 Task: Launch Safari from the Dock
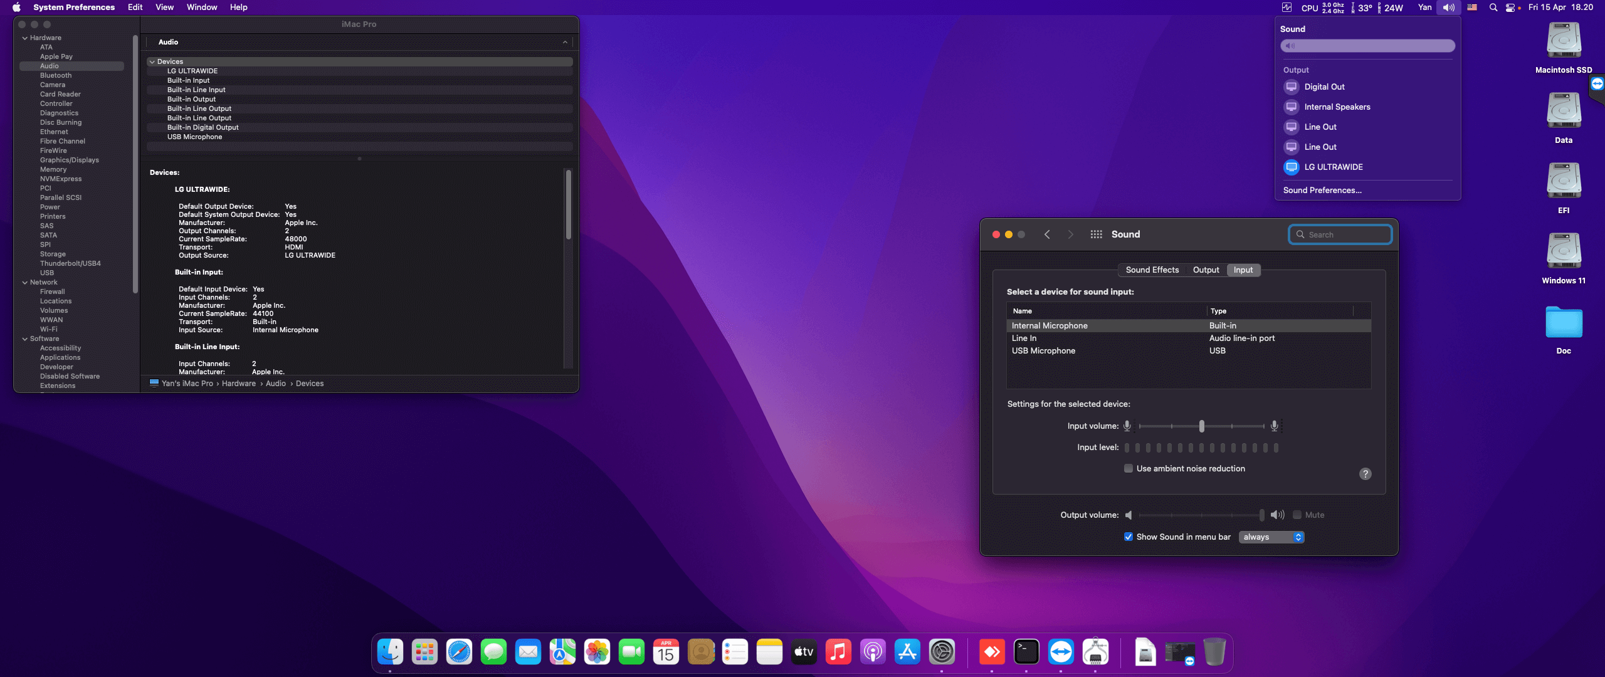tap(459, 653)
